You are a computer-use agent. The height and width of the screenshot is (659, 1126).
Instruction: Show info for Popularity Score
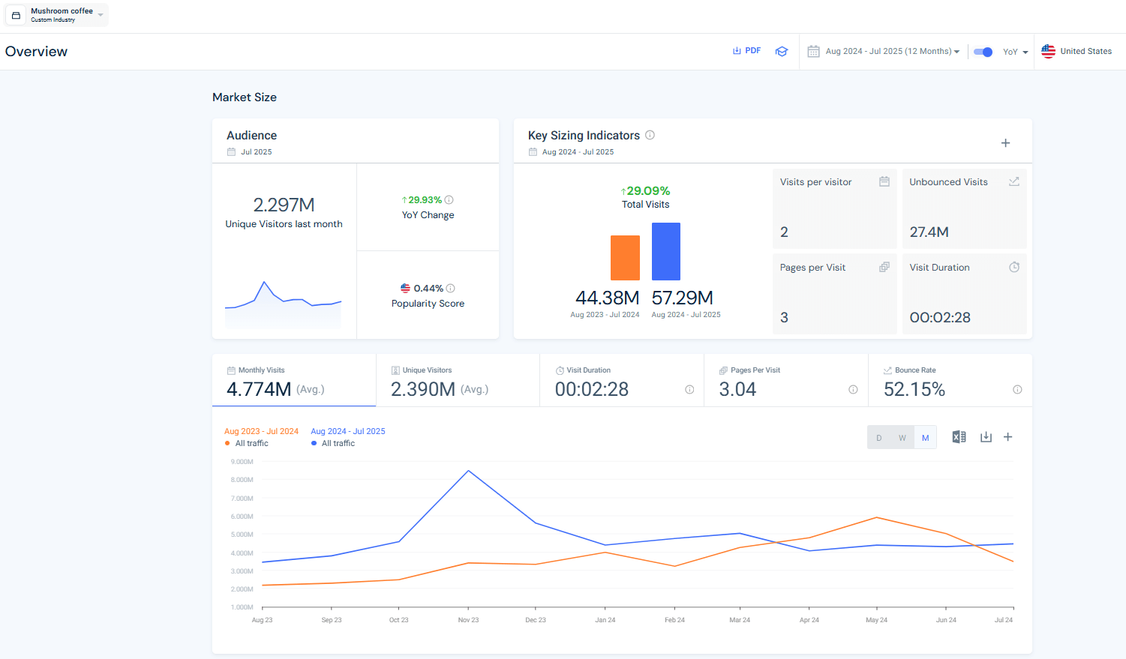(x=451, y=289)
